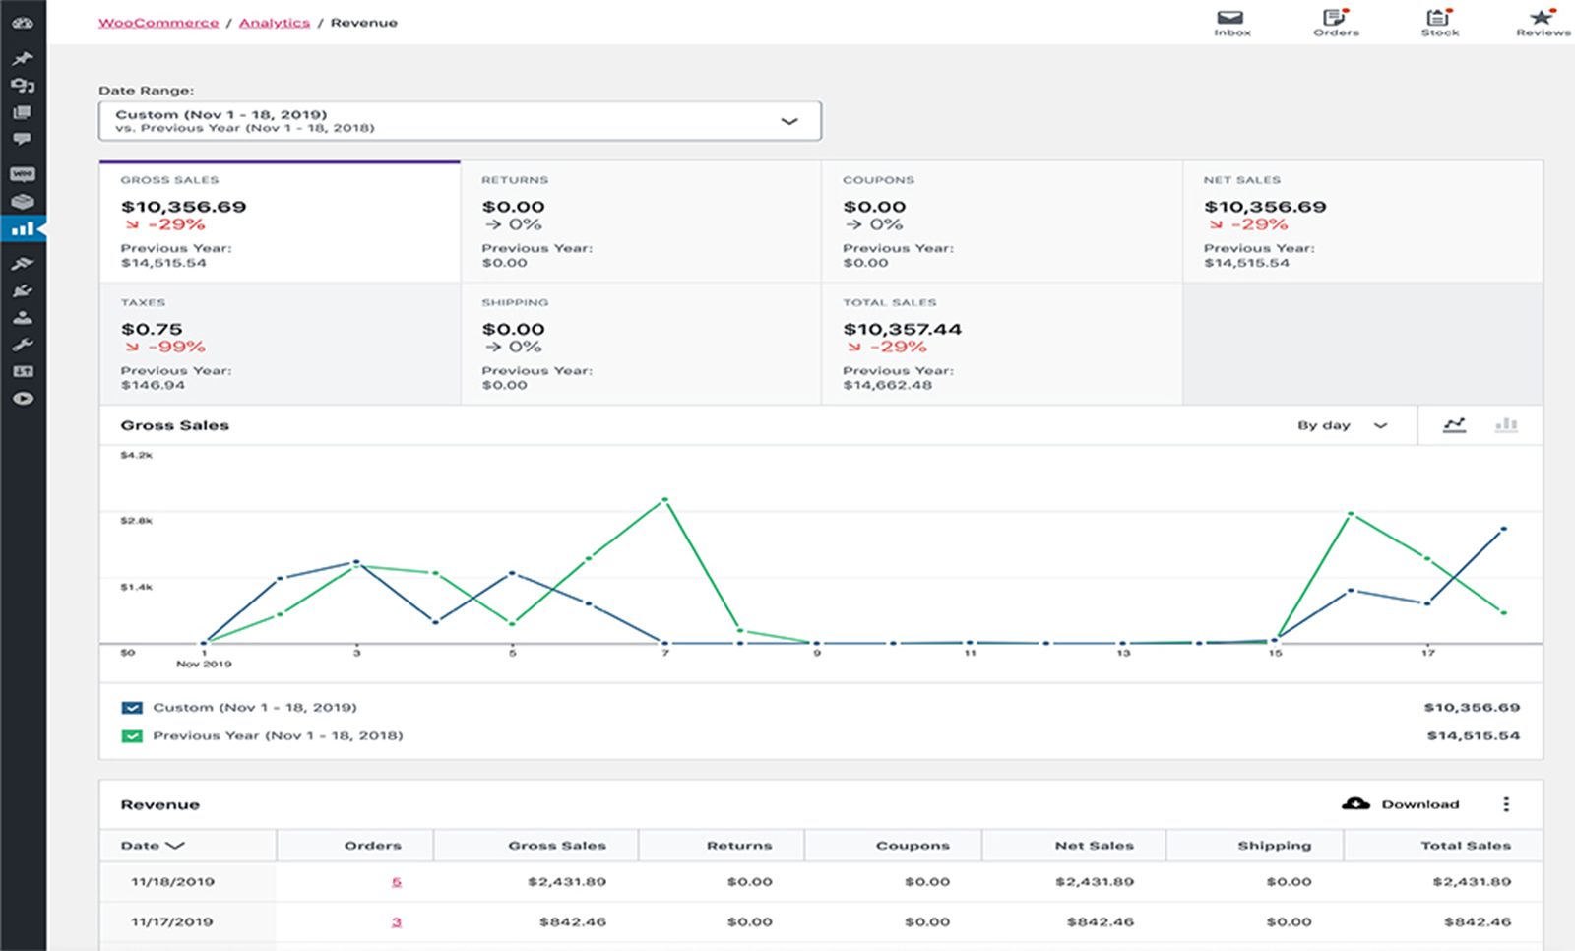Open the Revenue table options menu

(1506, 804)
